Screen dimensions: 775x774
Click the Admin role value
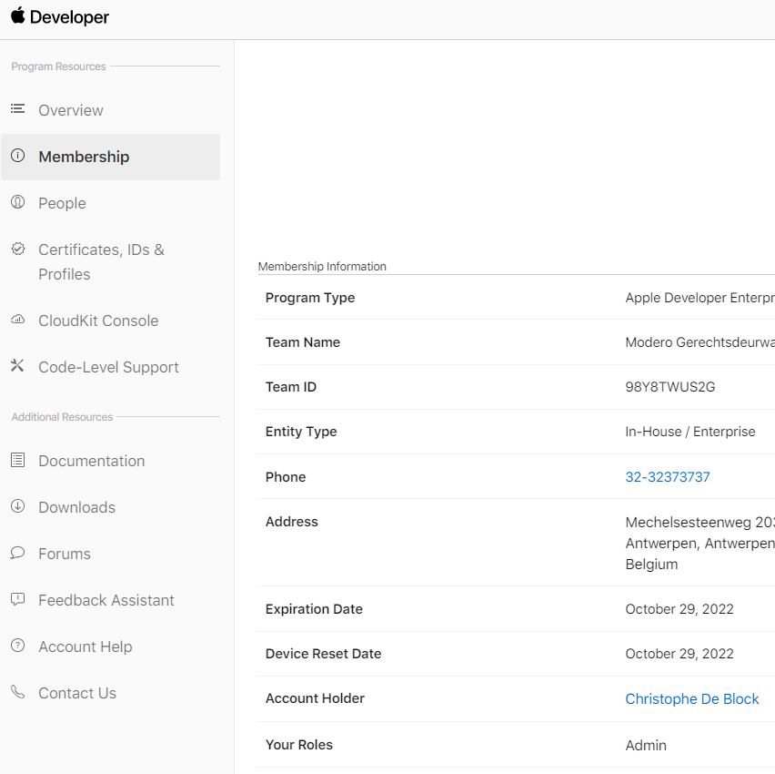(x=646, y=745)
